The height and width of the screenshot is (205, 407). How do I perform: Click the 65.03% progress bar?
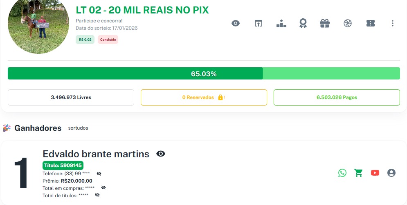204,74
